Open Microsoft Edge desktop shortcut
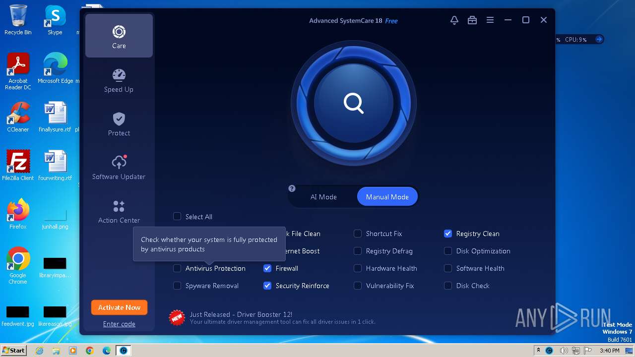 click(x=55, y=68)
